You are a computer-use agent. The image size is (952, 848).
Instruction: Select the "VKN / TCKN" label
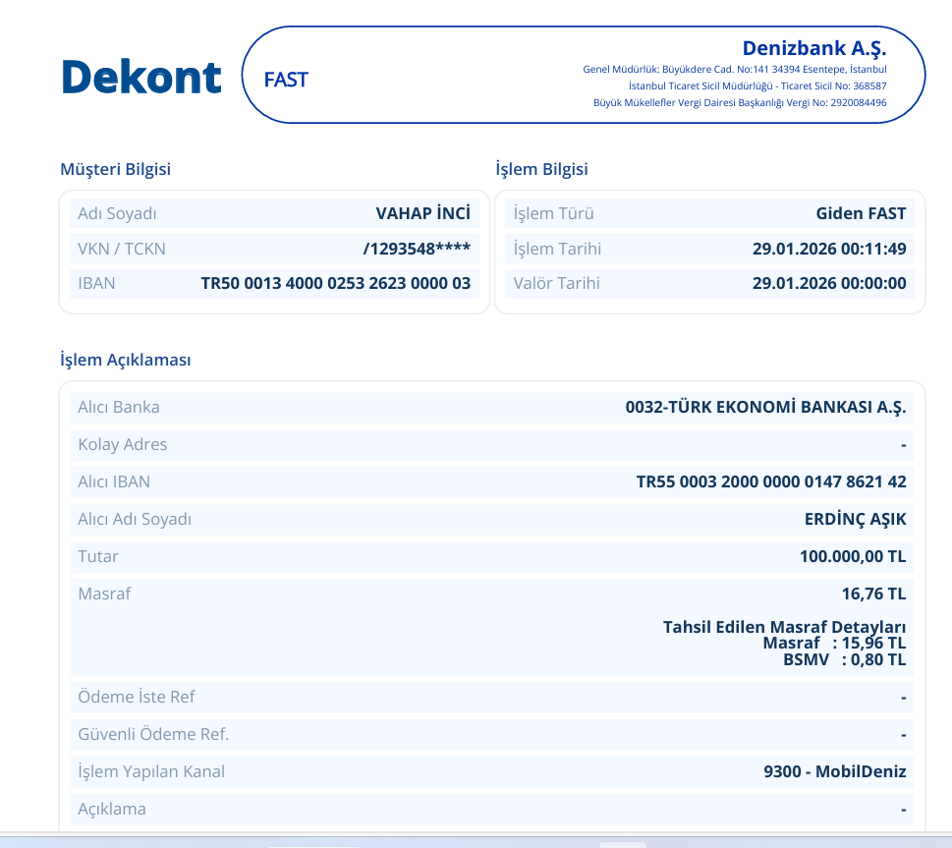click(122, 249)
